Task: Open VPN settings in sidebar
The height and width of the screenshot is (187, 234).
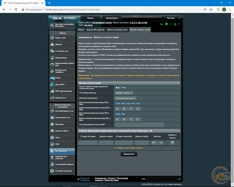Action: 62,144
